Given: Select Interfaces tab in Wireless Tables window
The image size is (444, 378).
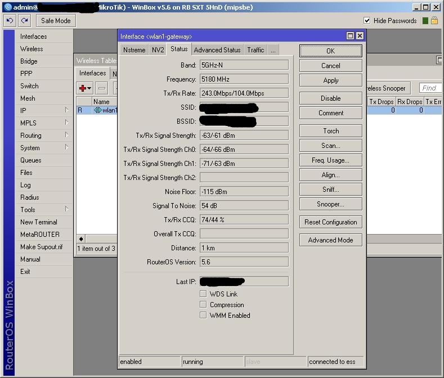Looking at the screenshot, I should [x=93, y=73].
